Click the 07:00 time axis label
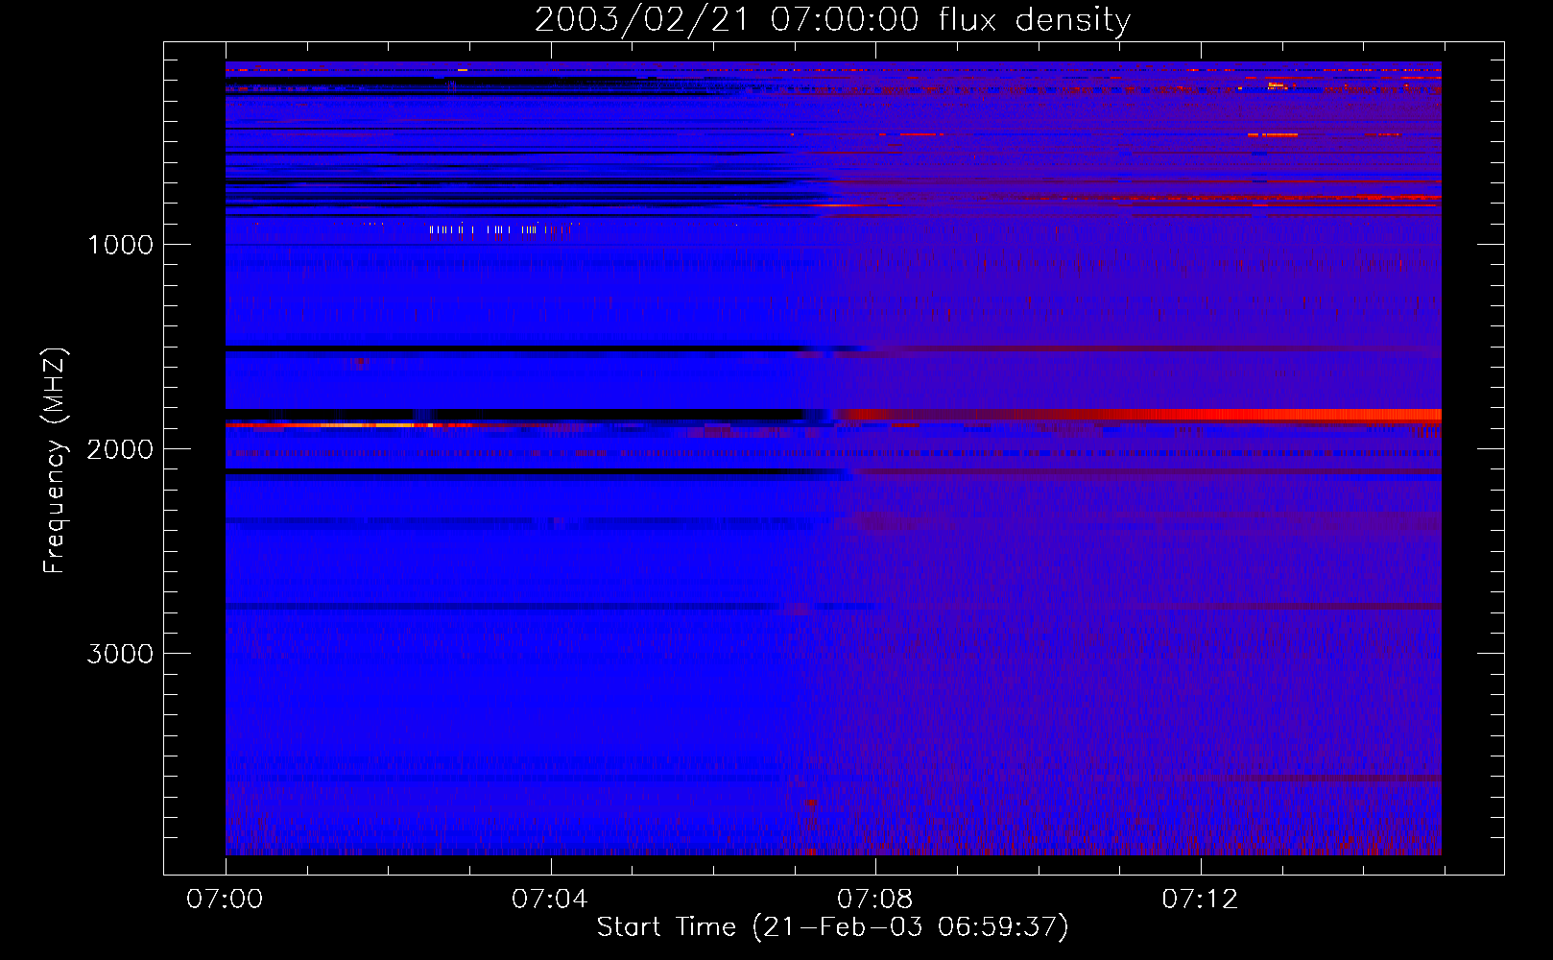 pos(225,900)
